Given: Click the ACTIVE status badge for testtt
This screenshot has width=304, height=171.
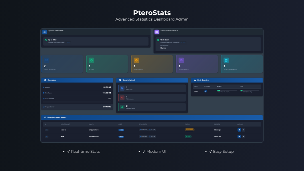Looking at the screenshot, I should (188, 137).
